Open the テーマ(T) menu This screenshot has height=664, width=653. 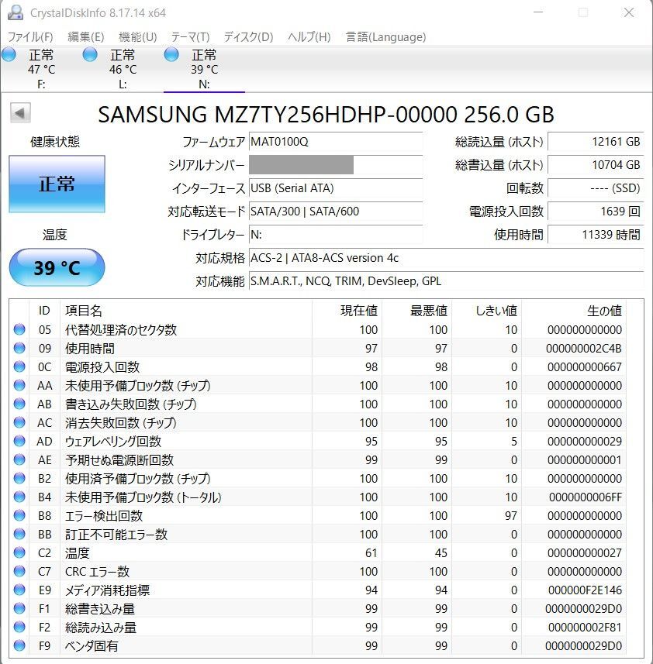tap(190, 37)
